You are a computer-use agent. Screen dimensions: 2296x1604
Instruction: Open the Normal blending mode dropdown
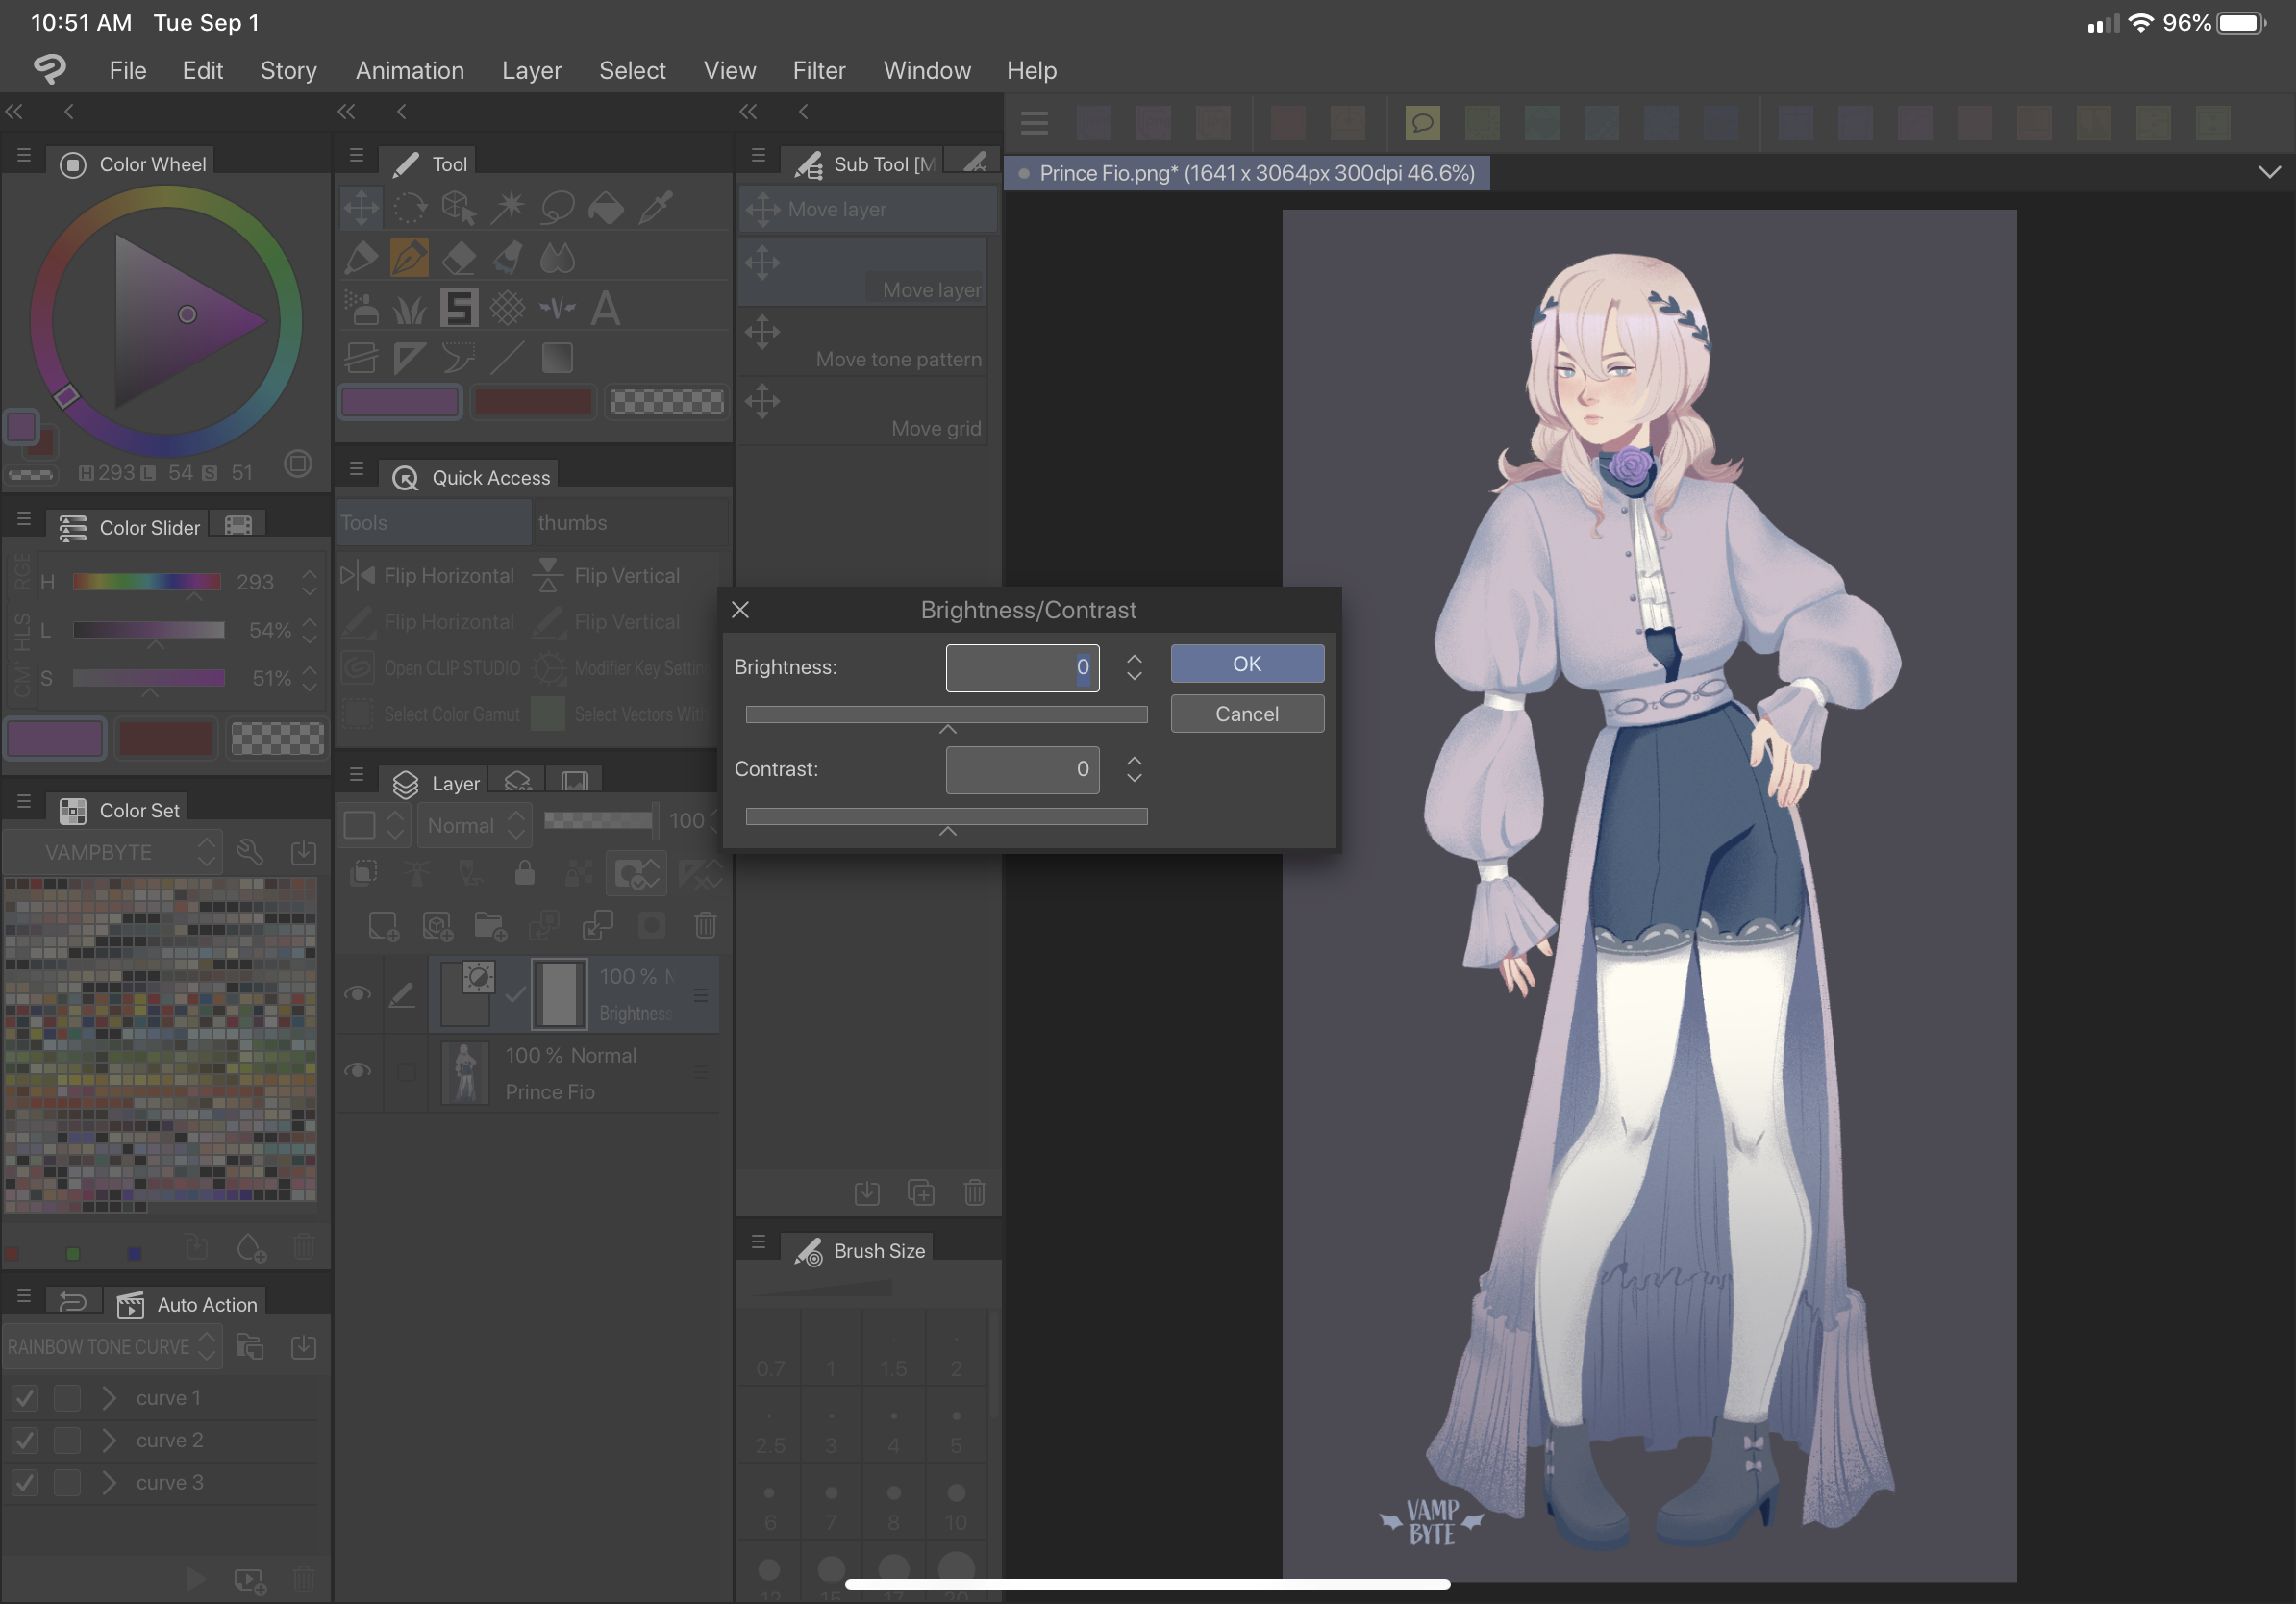click(475, 825)
